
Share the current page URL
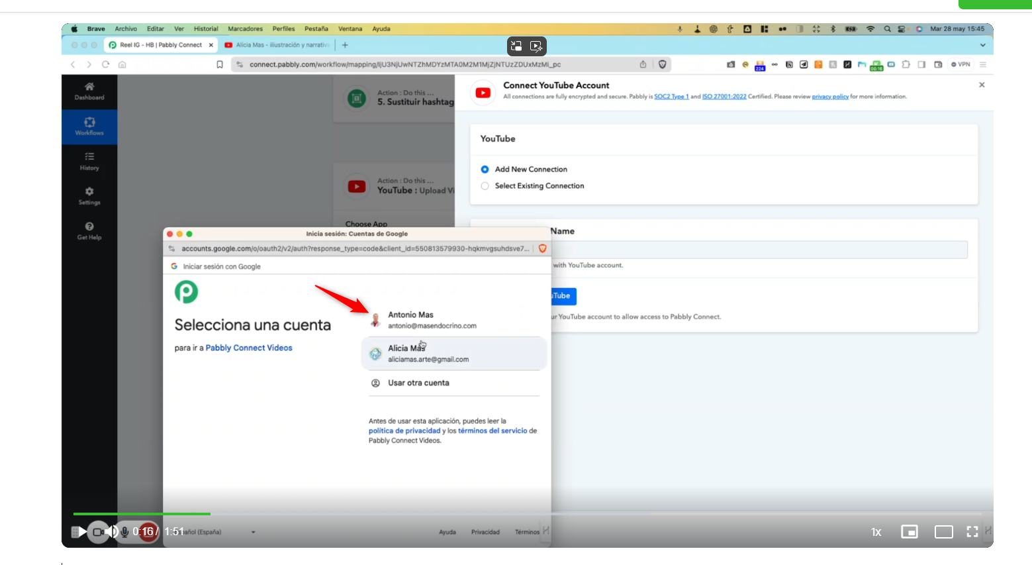643,64
